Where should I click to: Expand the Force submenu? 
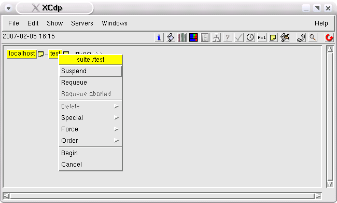coord(91,129)
